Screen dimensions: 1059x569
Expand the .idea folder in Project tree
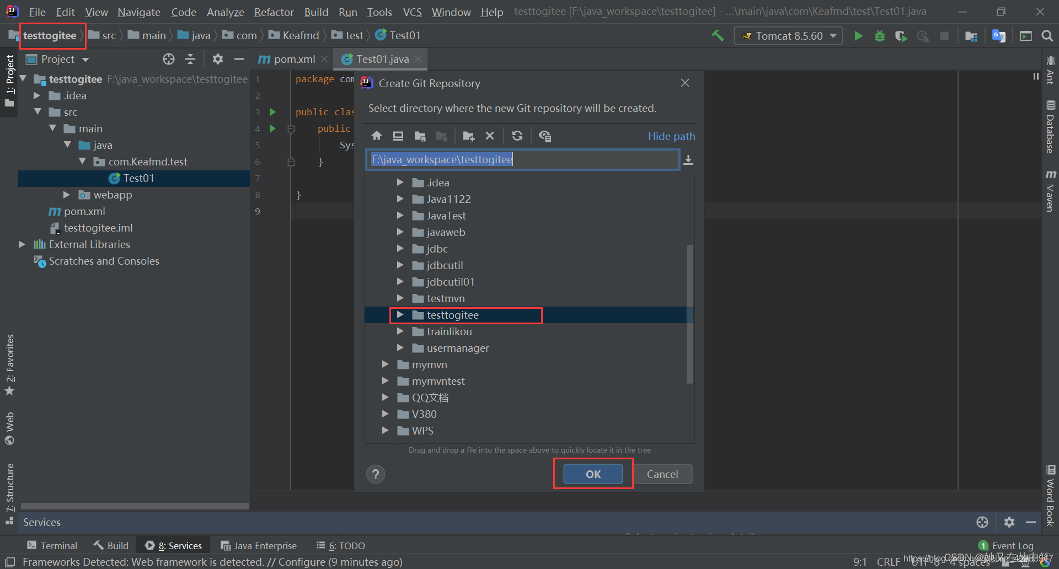click(x=37, y=95)
